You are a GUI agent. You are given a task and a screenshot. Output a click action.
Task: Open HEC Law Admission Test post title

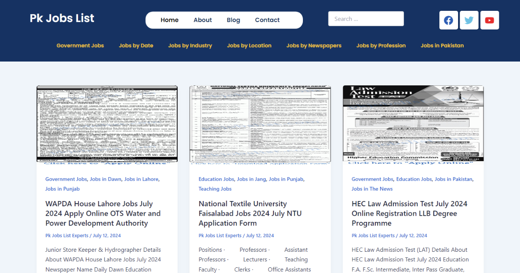coord(409,213)
